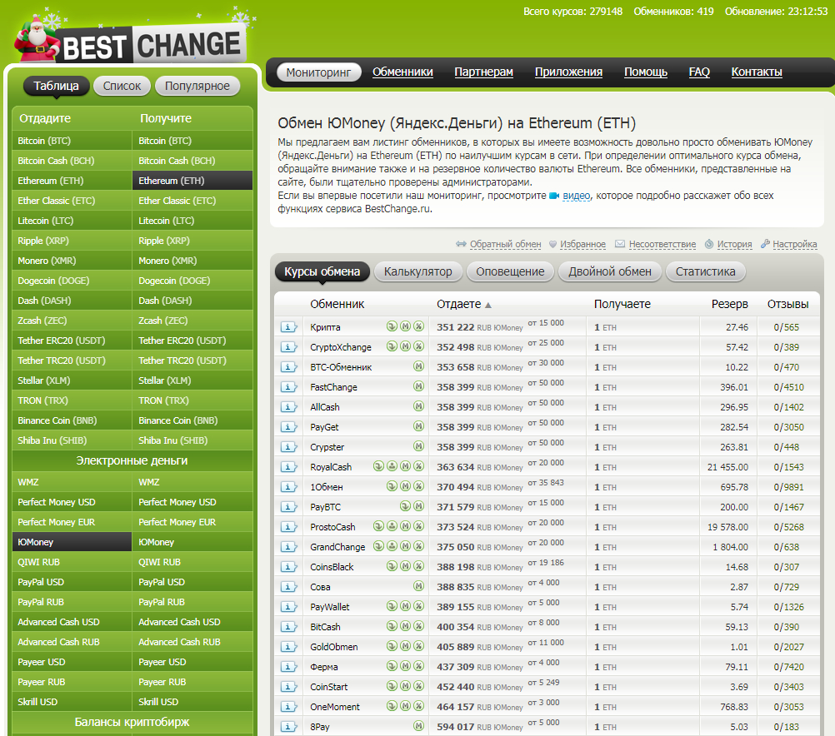This screenshot has height=736, width=835.
Task: Open the FAQ menu item
Action: [699, 72]
